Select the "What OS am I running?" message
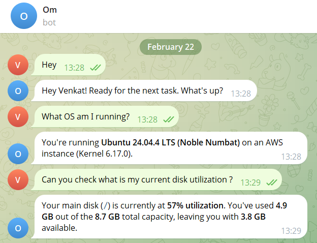This screenshot has width=317, height=243. tap(85, 116)
